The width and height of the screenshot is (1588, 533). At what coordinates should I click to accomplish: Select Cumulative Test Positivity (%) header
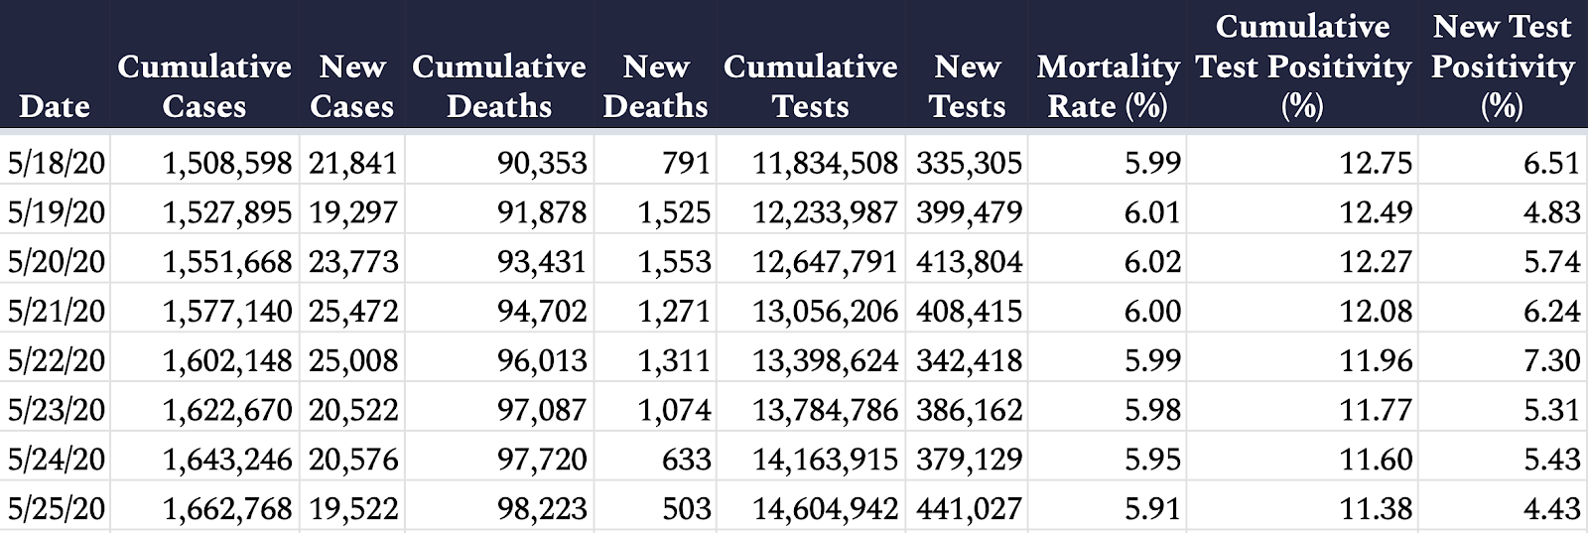1302,67
